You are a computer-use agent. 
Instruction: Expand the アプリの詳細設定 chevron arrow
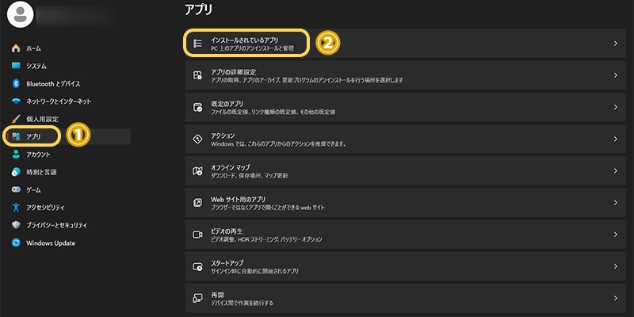click(615, 75)
